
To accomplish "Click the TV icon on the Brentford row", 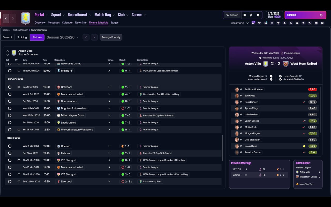I will (x=19, y=87).
